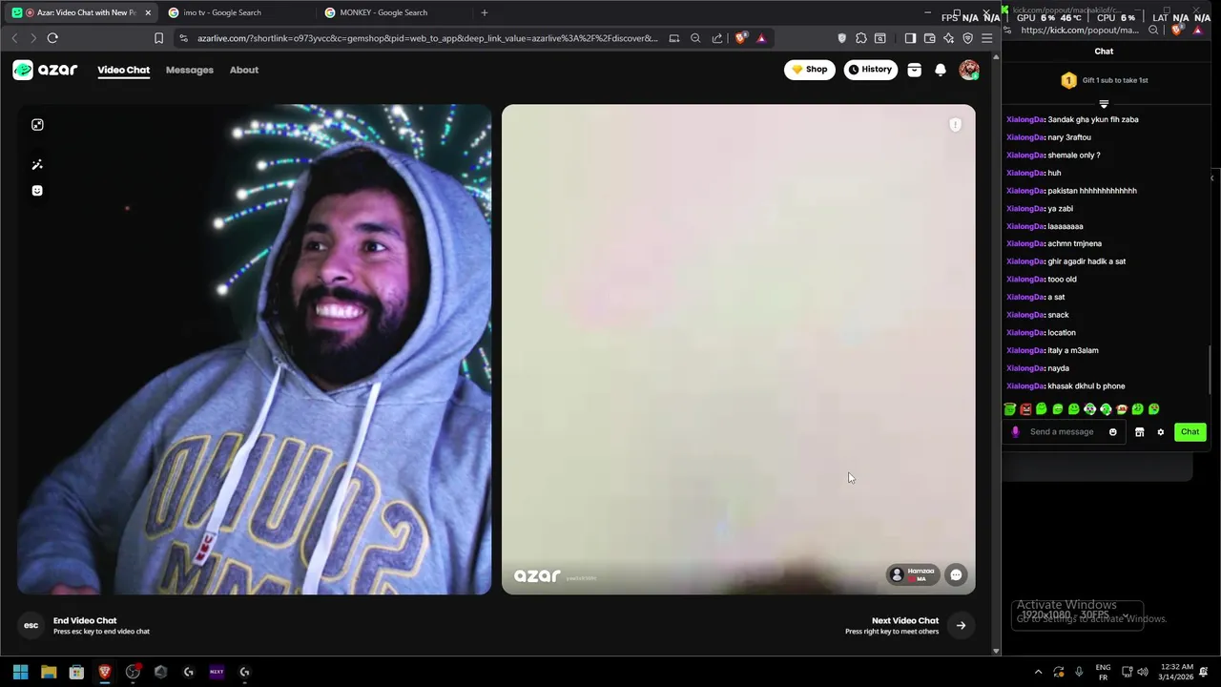Image resolution: width=1221 pixels, height=687 pixels.
Task: Send message with green Chat button
Action: (x=1190, y=432)
